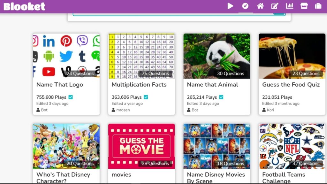Open the NFL team logos thumbnail

click(292, 146)
